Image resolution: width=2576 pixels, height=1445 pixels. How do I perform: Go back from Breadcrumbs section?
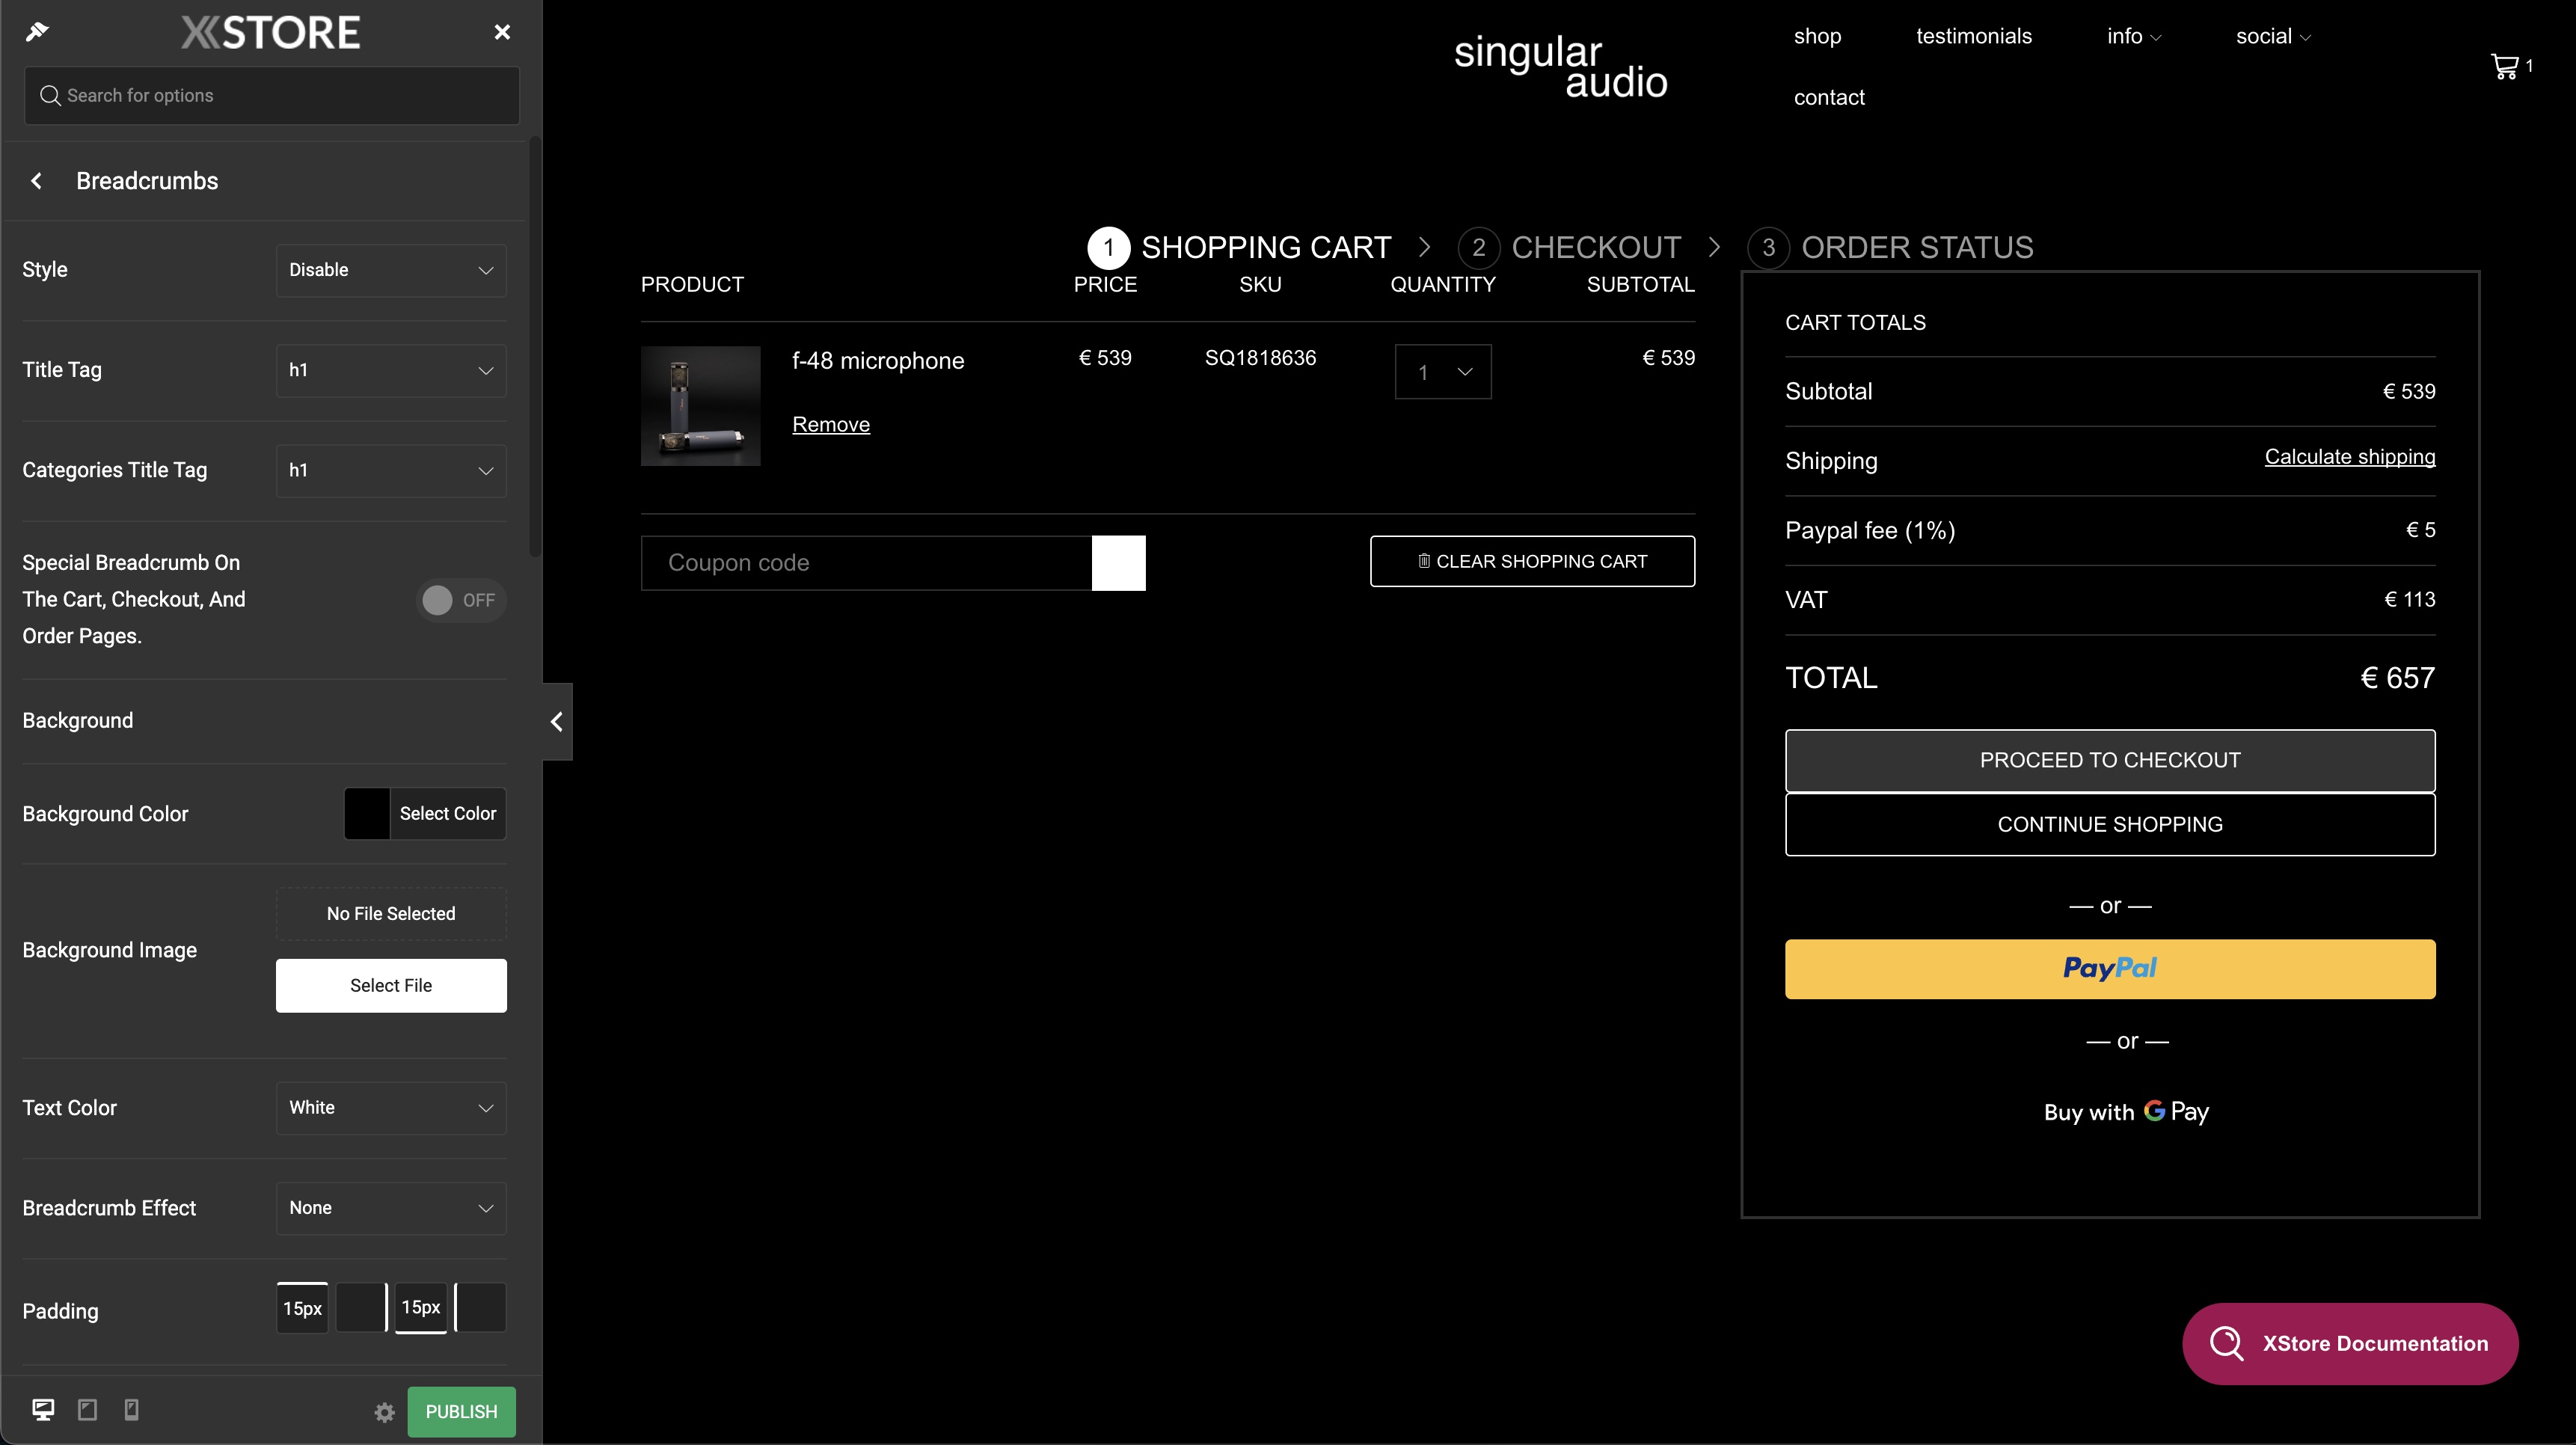(37, 181)
